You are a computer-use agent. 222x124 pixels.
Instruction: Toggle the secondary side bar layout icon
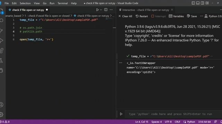click(x=203, y=3)
